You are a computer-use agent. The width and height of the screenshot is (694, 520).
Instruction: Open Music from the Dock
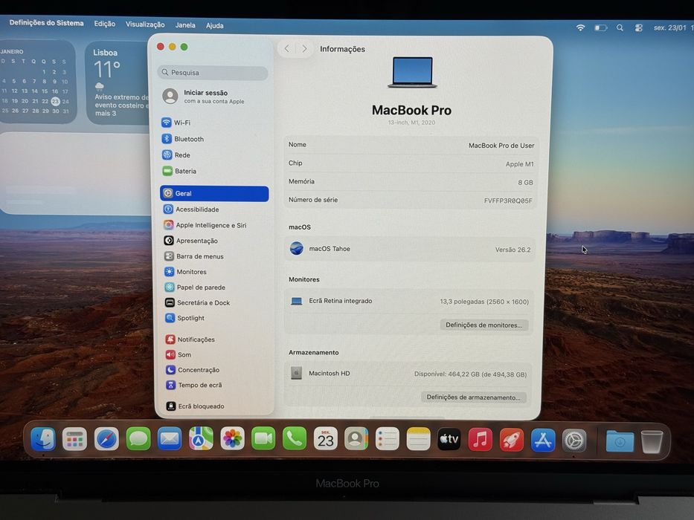click(x=481, y=440)
